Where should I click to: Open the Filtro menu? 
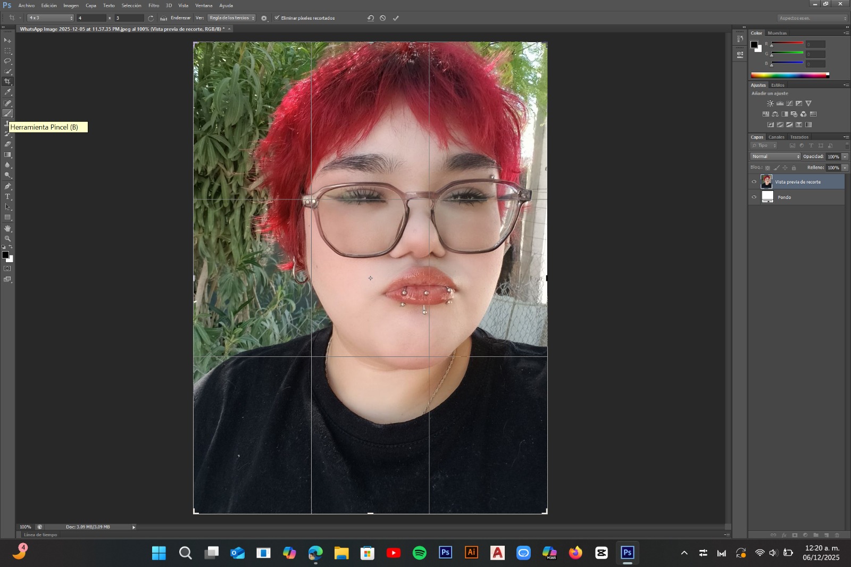[x=154, y=5]
